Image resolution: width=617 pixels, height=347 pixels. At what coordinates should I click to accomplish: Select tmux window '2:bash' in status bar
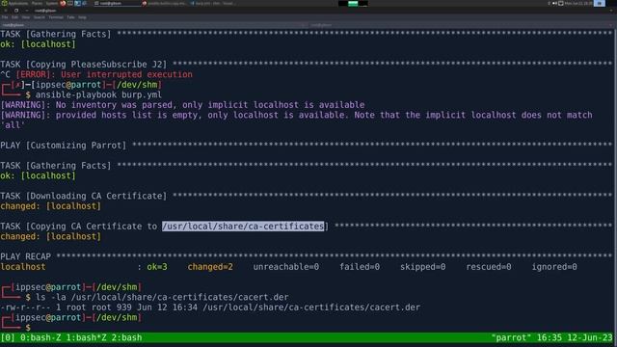pos(126,338)
